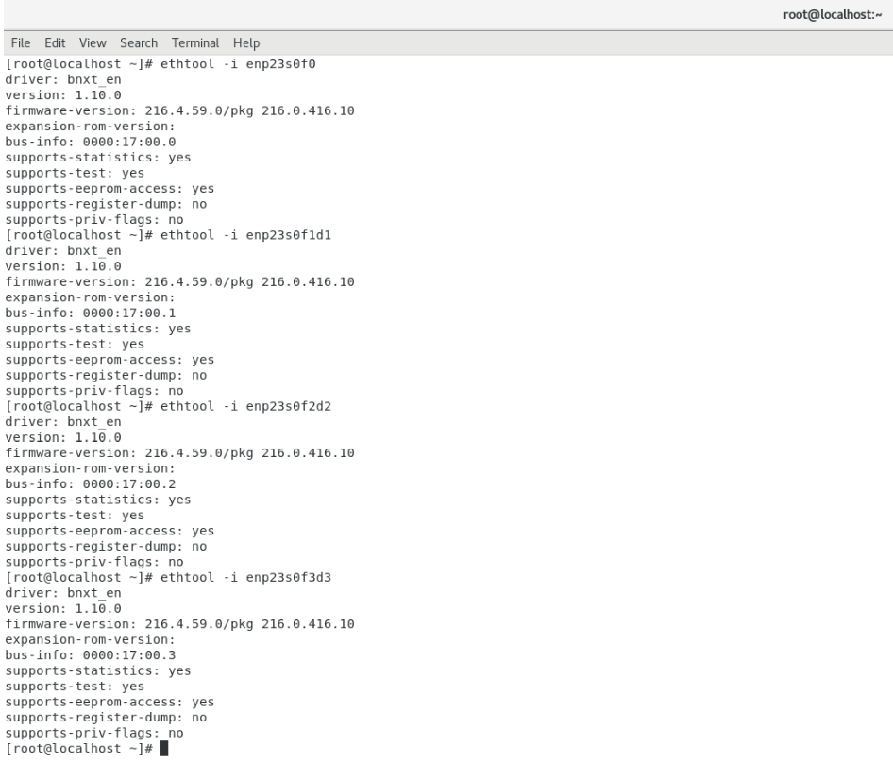
Task: Click firmware-version line in enp23s0f1d1 output
Action: [x=180, y=282]
